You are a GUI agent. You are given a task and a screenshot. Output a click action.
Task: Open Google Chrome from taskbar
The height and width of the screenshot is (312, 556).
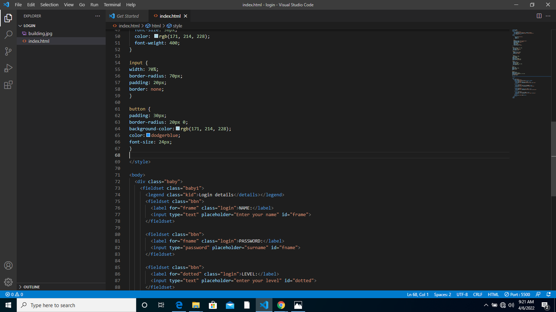(x=281, y=305)
